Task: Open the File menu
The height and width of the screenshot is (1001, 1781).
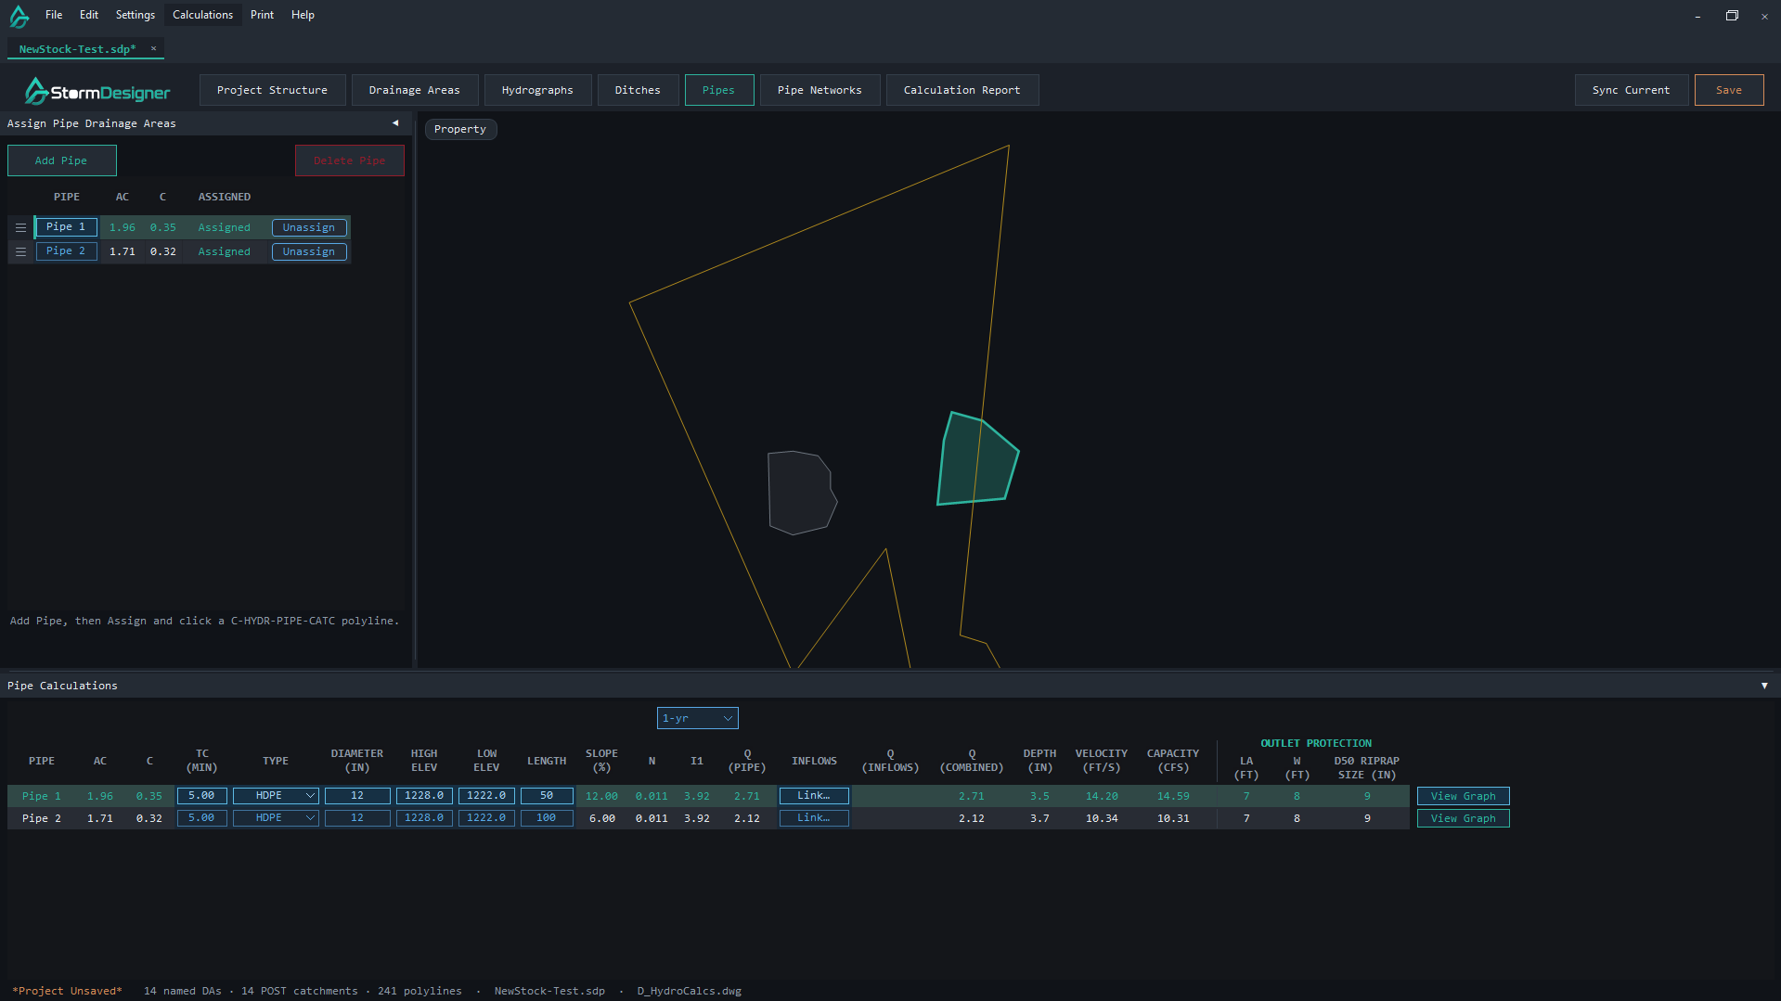Action: tap(54, 15)
